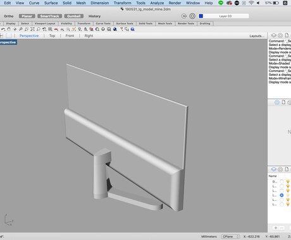This screenshot has width=291, height=240.
Task: Open the Solid menu
Action: click(x=67, y=3)
